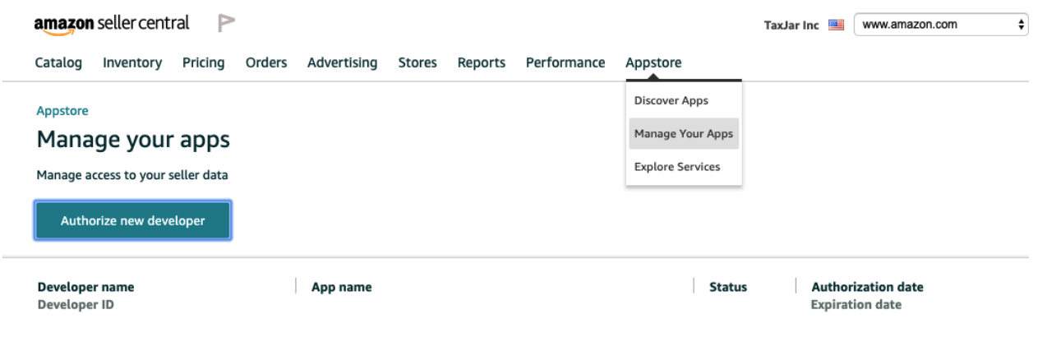Click the Authorization date column header
The image size is (1047, 342).
867,288
